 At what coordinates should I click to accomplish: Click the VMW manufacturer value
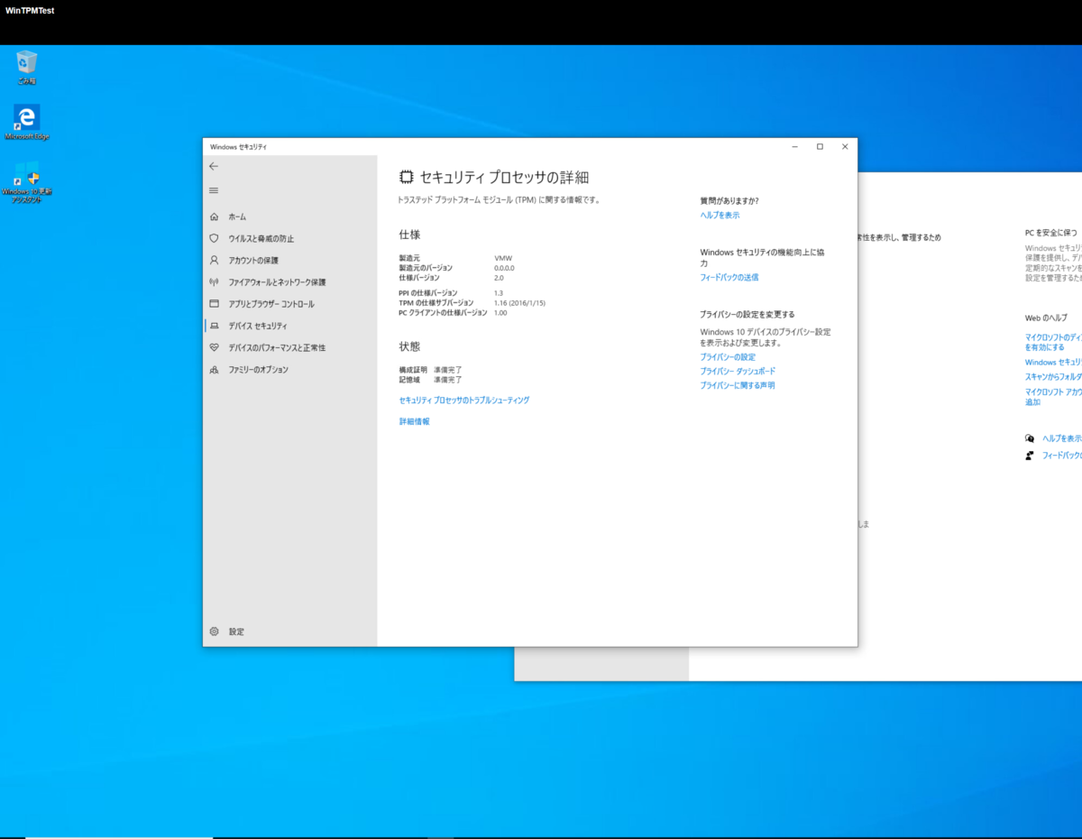[503, 259]
